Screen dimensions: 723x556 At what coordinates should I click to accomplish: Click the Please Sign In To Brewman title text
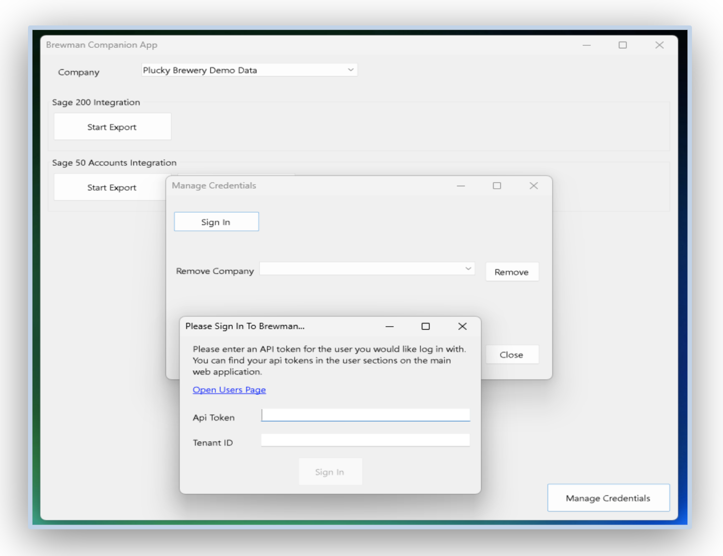245,326
